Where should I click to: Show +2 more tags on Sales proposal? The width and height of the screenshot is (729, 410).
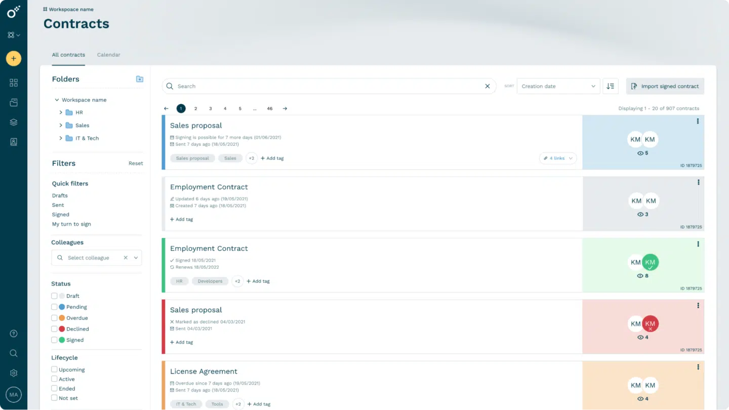click(252, 158)
